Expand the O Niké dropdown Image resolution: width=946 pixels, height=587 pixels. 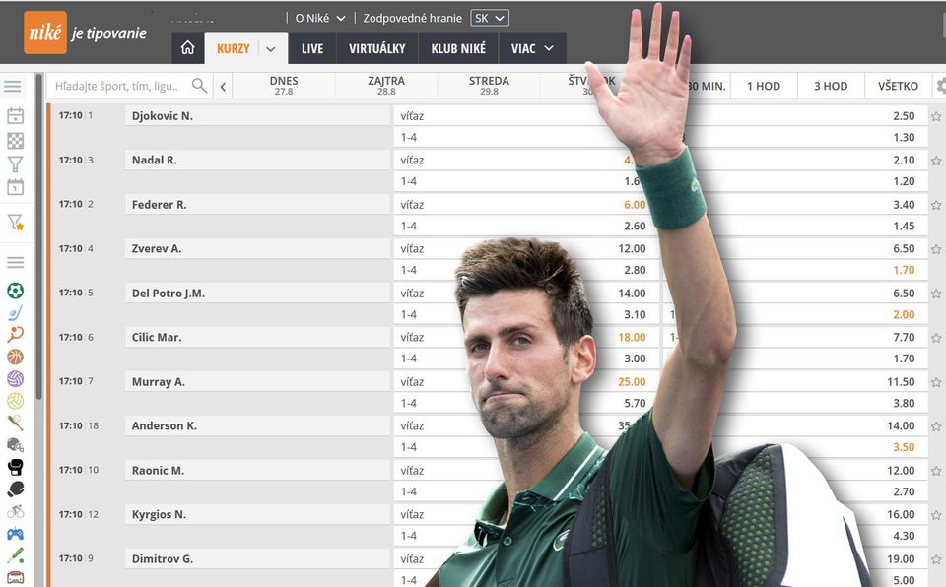[320, 18]
